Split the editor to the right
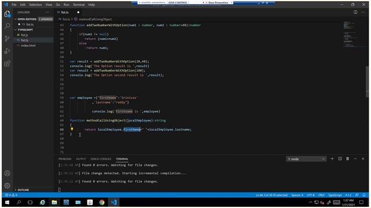Viewport: 371px width, 208px height. [355, 12]
